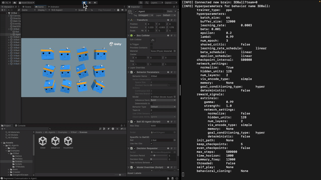Screen dimensions: 321x180
Task: Open the Model asset object picker
Action: pyautogui.click(x=175, y=97)
